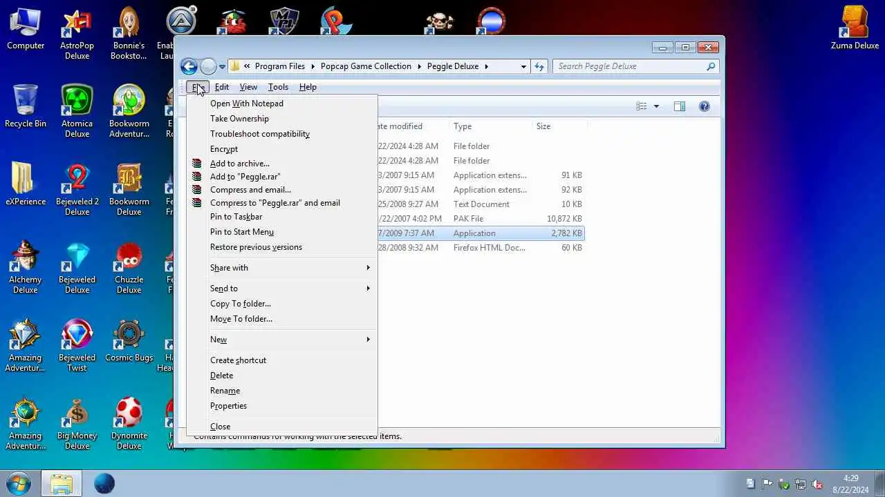This screenshot has width=885, height=497.
Task: Open Explorer help question mark icon
Action: coord(704,106)
